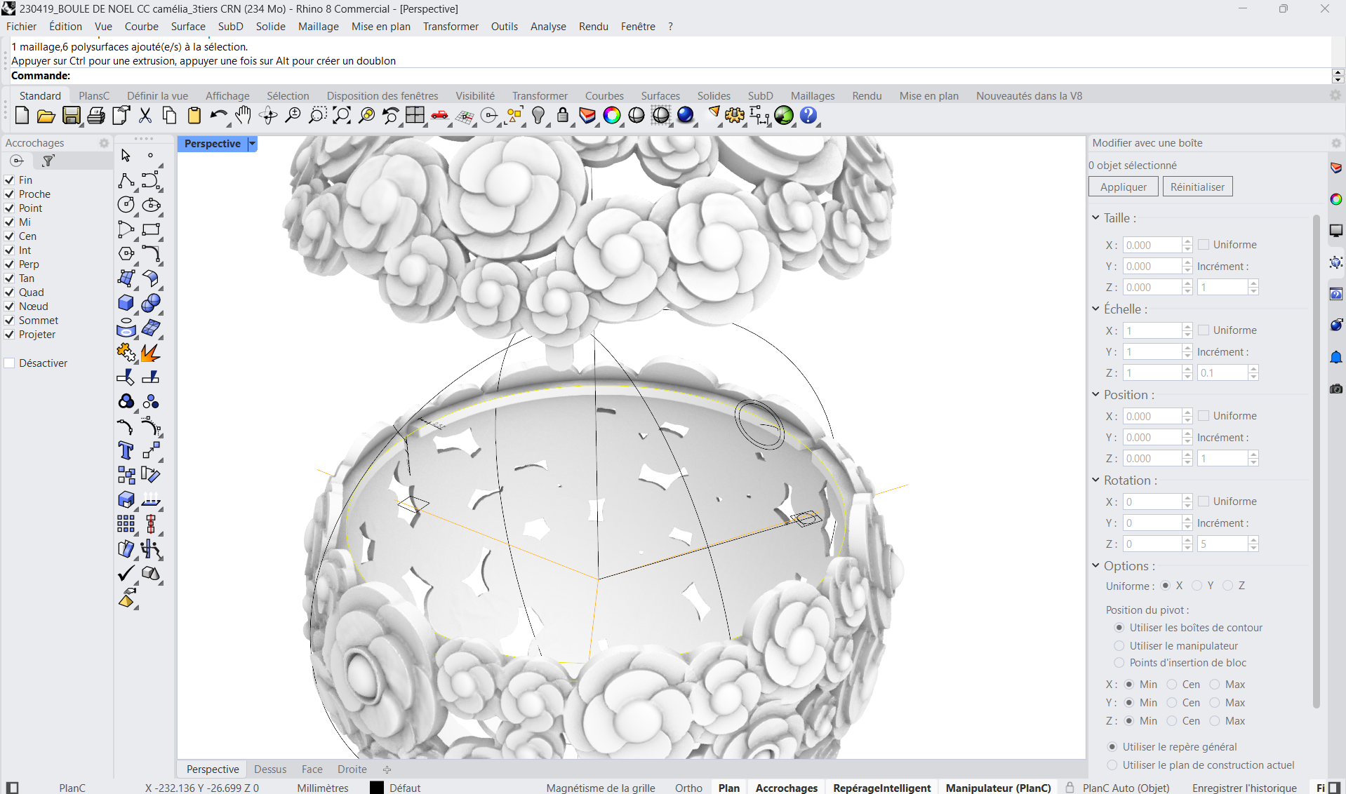Click the Appliquer button

[1123, 187]
